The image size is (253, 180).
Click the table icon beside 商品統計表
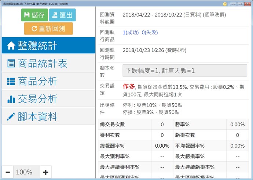click(x=11, y=64)
